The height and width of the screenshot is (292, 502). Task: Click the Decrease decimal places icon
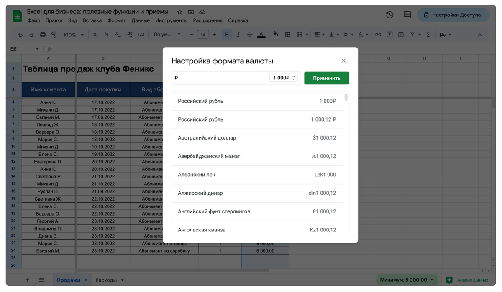pyautogui.click(x=118, y=34)
